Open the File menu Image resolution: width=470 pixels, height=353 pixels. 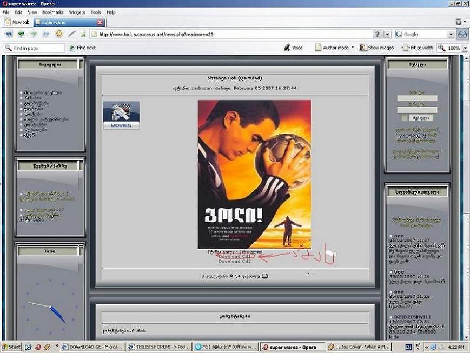6,12
